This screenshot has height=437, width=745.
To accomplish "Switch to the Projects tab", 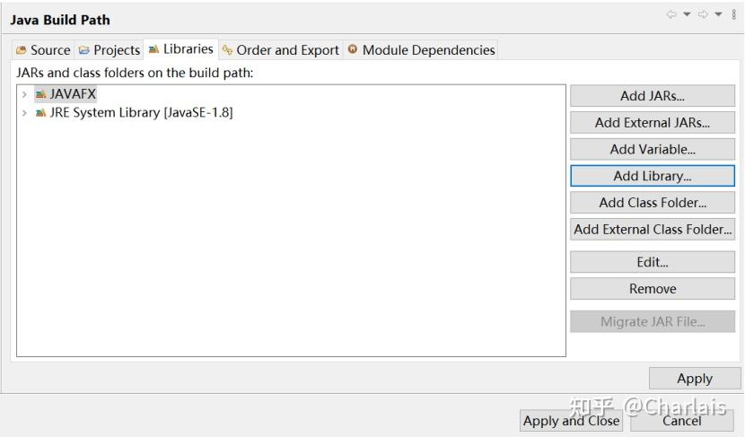I will (x=110, y=50).
